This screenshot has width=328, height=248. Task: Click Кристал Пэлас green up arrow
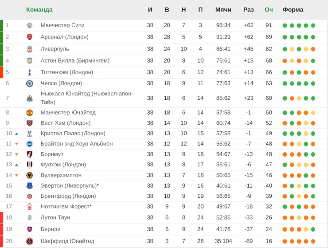(x=16, y=133)
